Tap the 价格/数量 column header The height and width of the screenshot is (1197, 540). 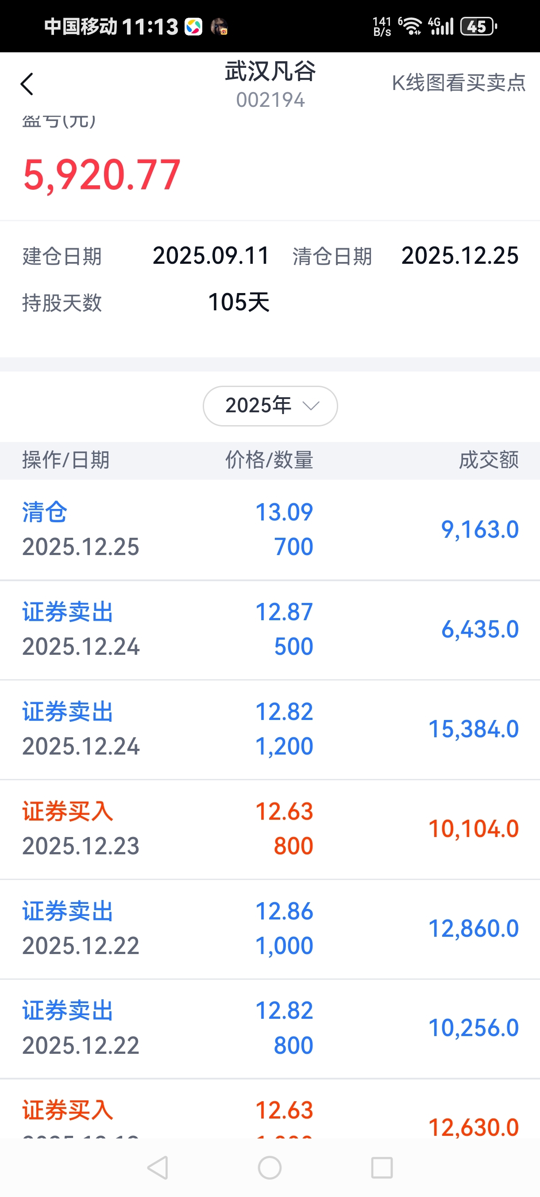(269, 460)
